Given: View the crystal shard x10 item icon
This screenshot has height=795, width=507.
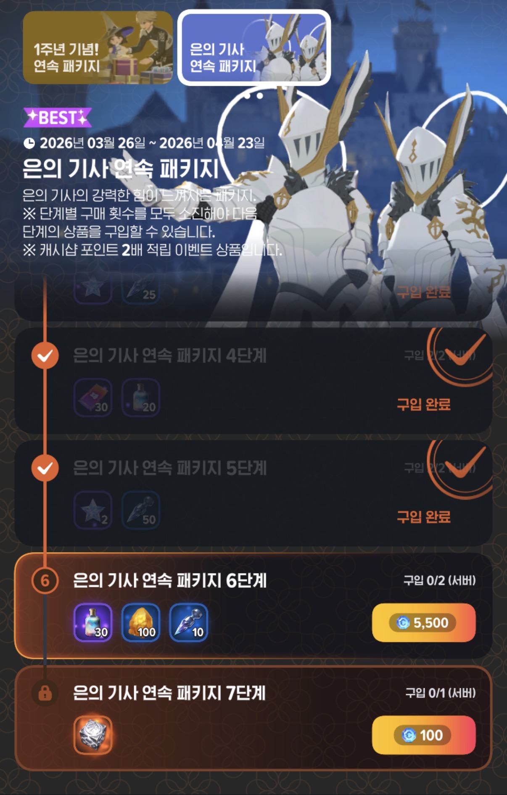Looking at the screenshot, I should [189, 622].
